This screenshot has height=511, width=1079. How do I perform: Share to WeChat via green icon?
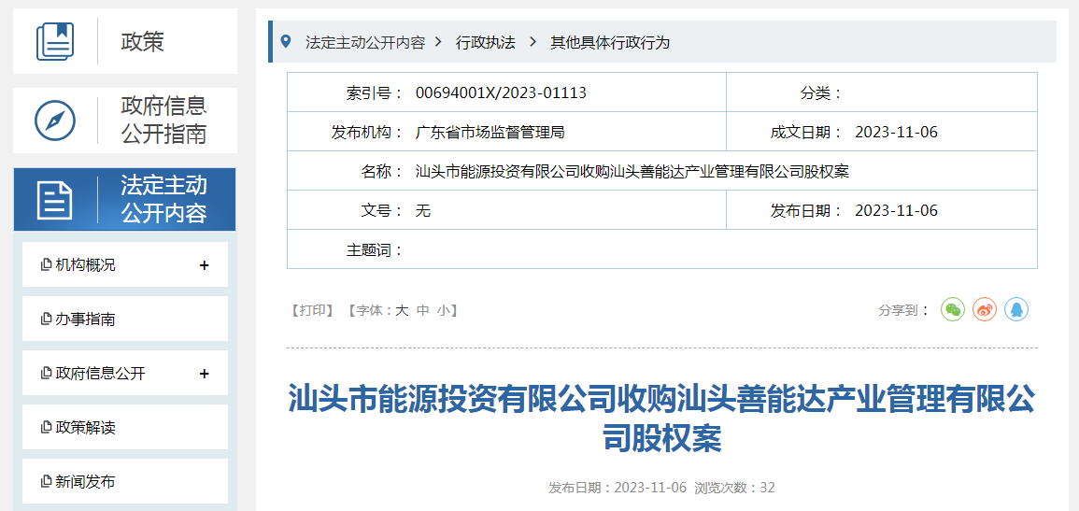pos(953,309)
